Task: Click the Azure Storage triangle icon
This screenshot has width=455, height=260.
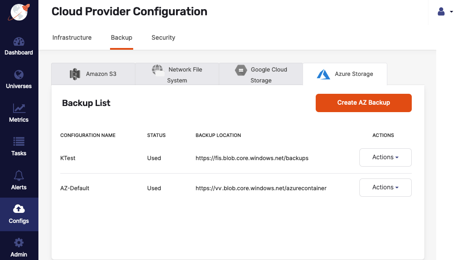Action: coord(323,74)
